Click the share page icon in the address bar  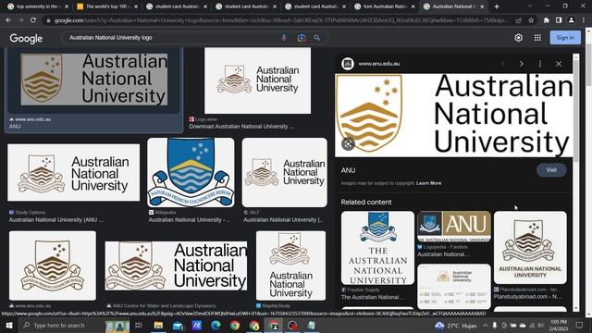click(519, 20)
